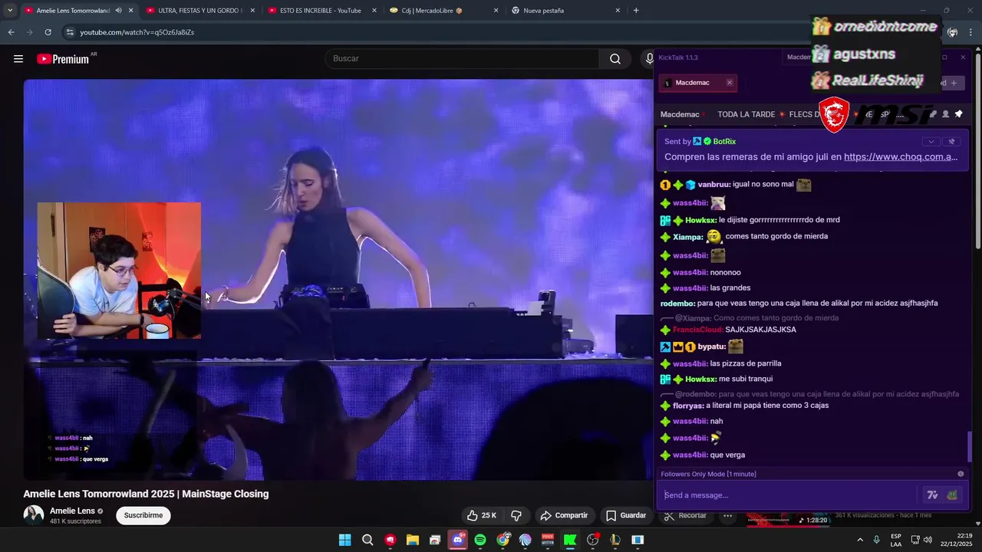The height and width of the screenshot is (552, 982).
Task: Open the 7TV emote picker
Action: tap(932, 495)
